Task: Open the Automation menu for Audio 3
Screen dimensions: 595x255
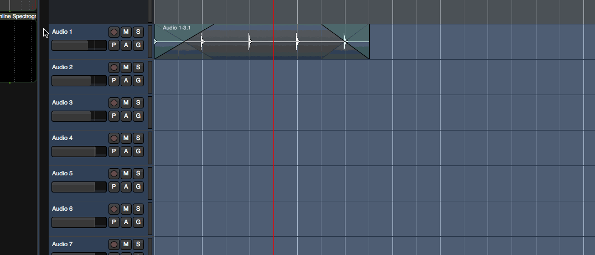Action: point(126,116)
